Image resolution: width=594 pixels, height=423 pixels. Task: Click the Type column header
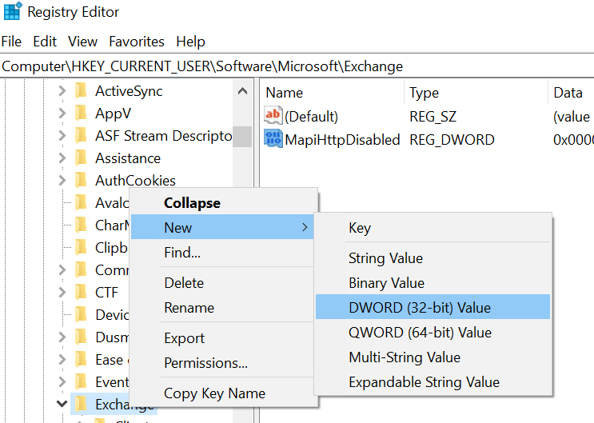(x=476, y=93)
